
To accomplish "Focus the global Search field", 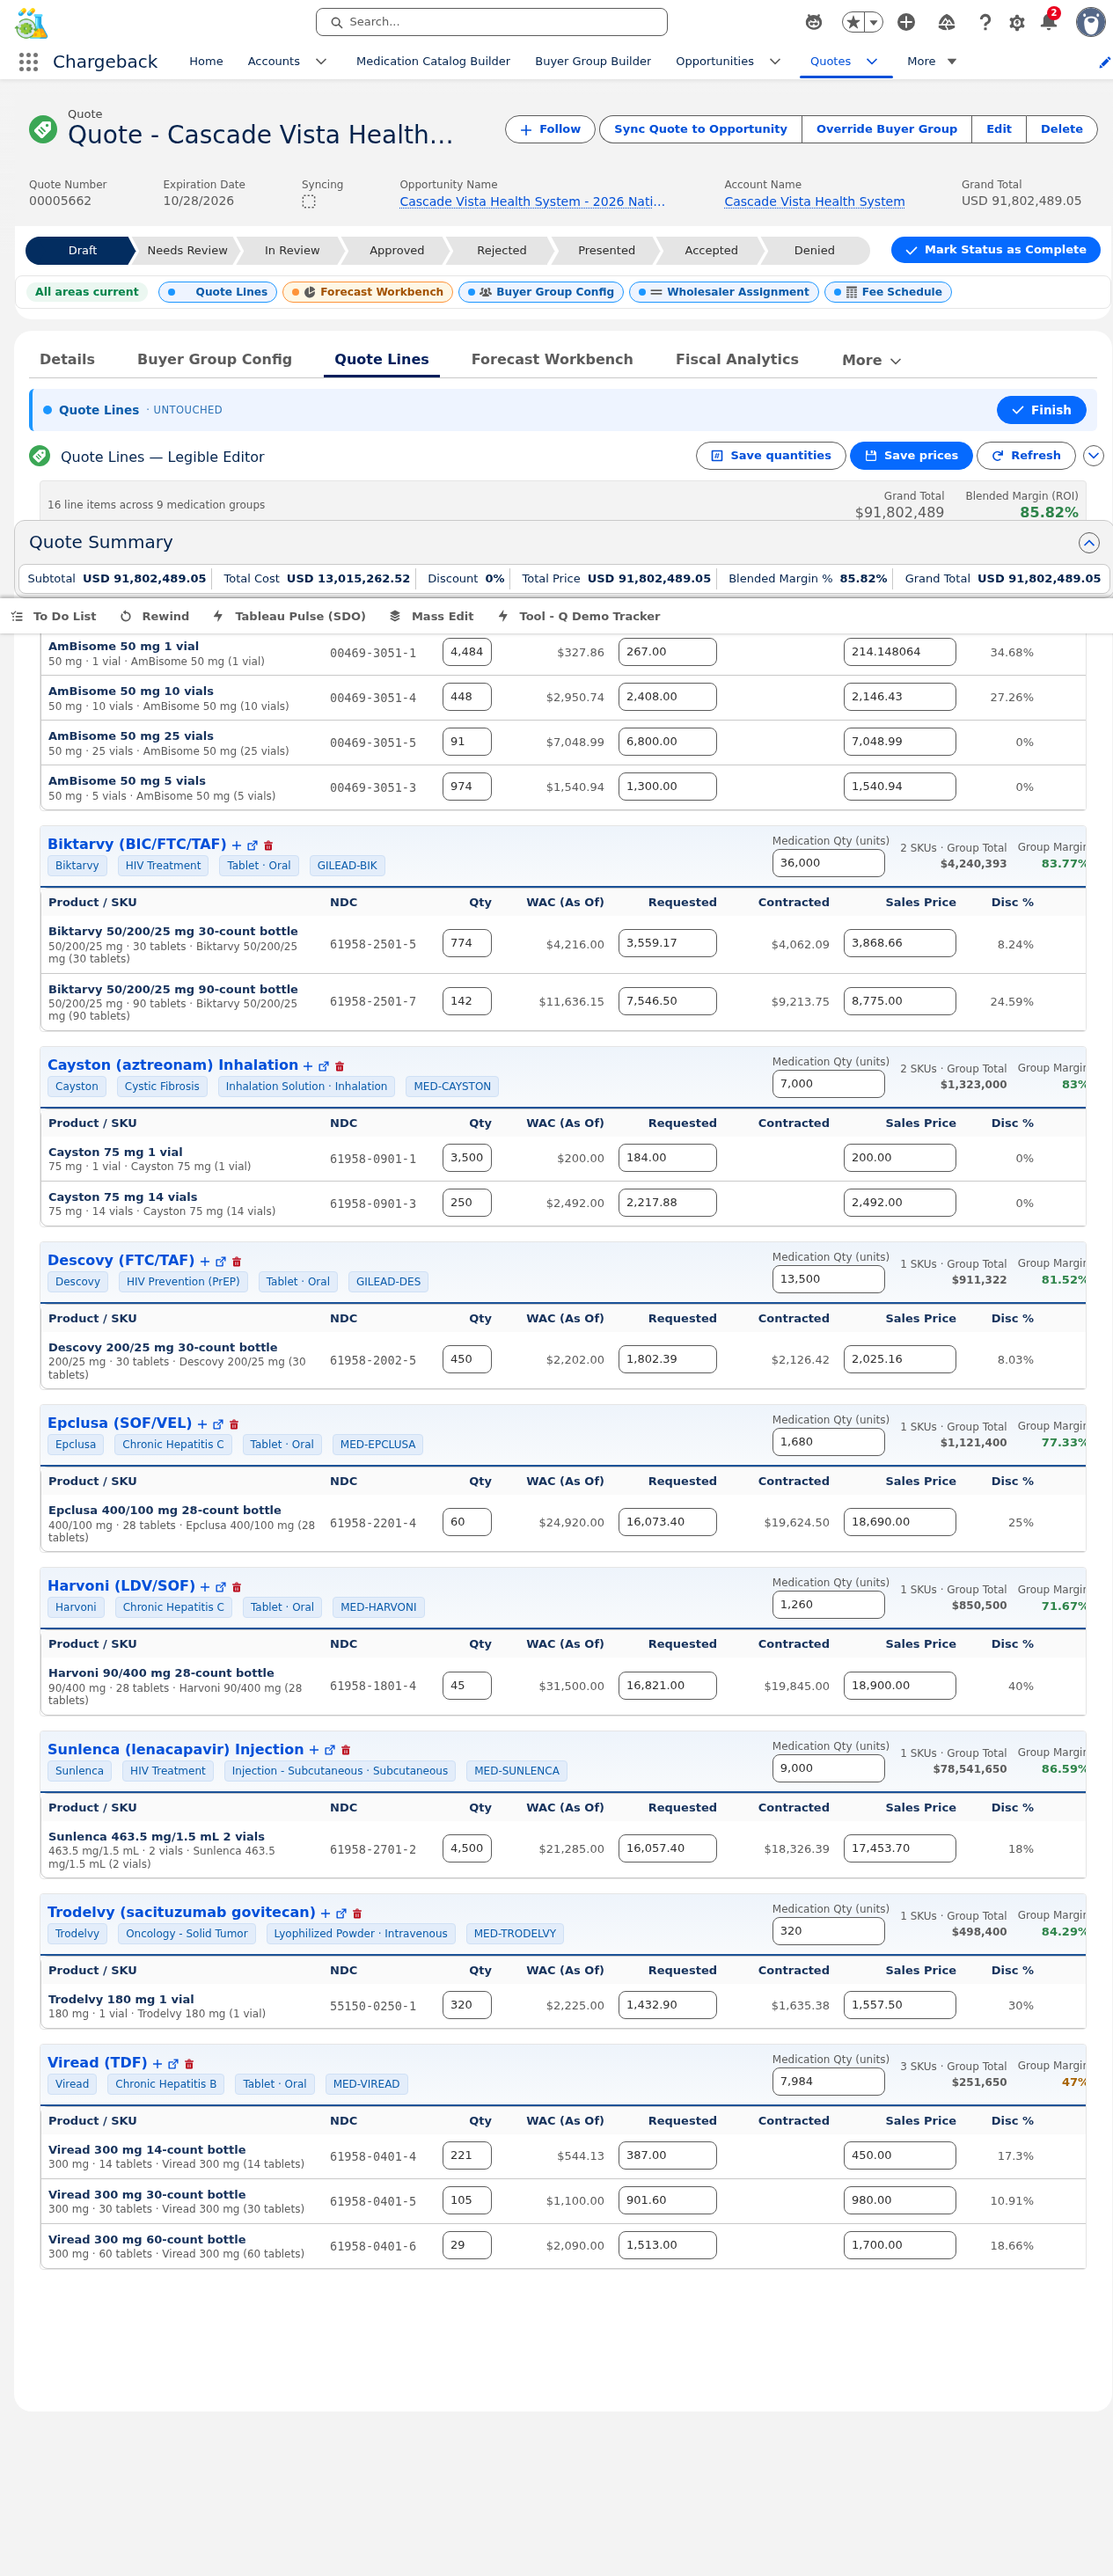I will [491, 22].
